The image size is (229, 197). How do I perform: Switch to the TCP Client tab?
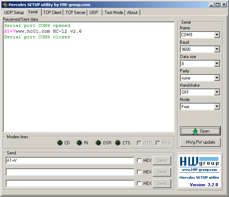(52, 13)
